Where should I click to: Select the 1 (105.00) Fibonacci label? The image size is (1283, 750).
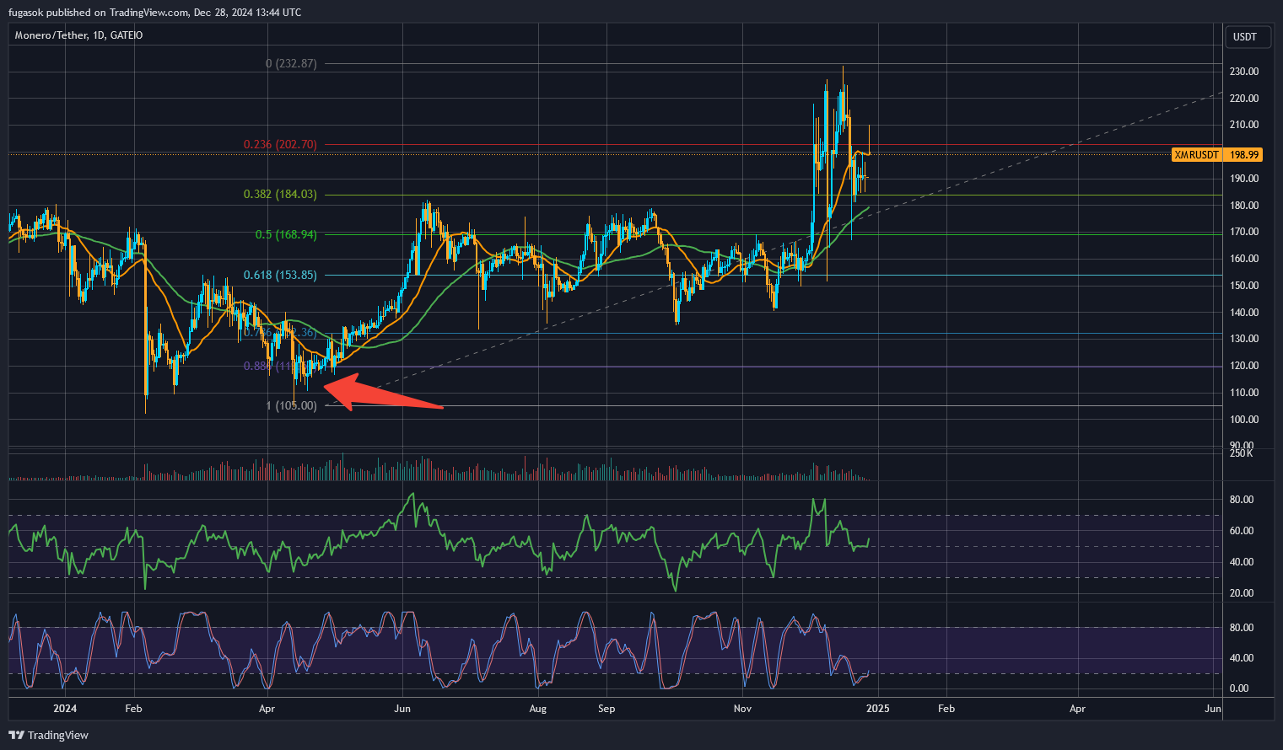292,405
